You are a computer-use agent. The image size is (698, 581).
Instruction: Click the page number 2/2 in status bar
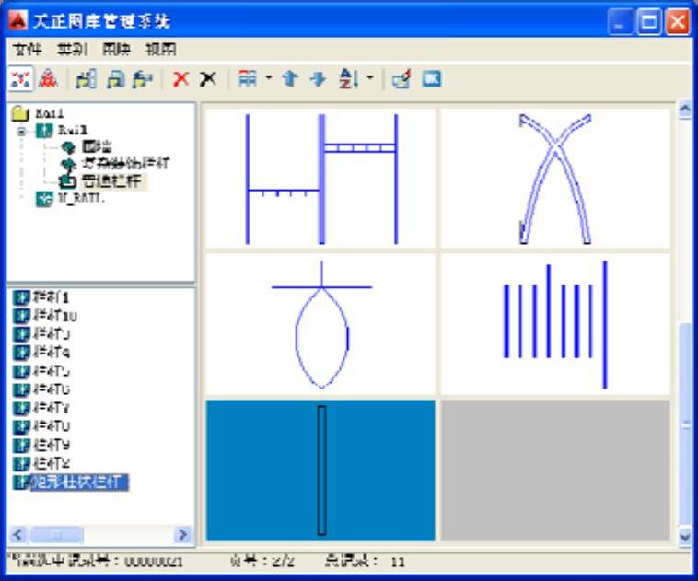(x=282, y=561)
